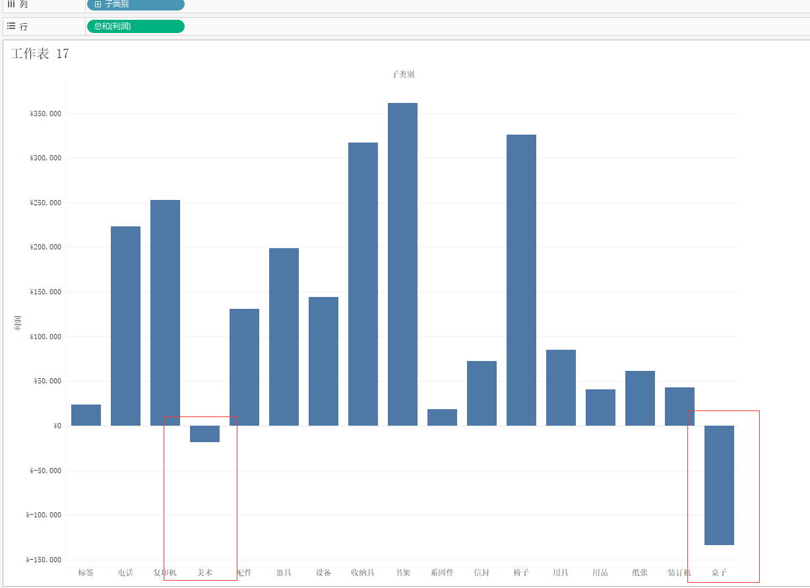Image resolution: width=810 pixels, height=588 pixels.
Task: Click the 用品 category label
Action: click(x=600, y=572)
